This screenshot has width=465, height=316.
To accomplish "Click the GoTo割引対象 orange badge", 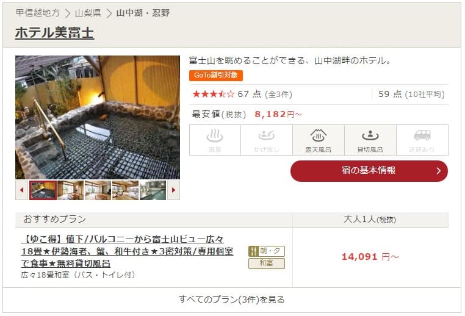I will coord(216,75).
